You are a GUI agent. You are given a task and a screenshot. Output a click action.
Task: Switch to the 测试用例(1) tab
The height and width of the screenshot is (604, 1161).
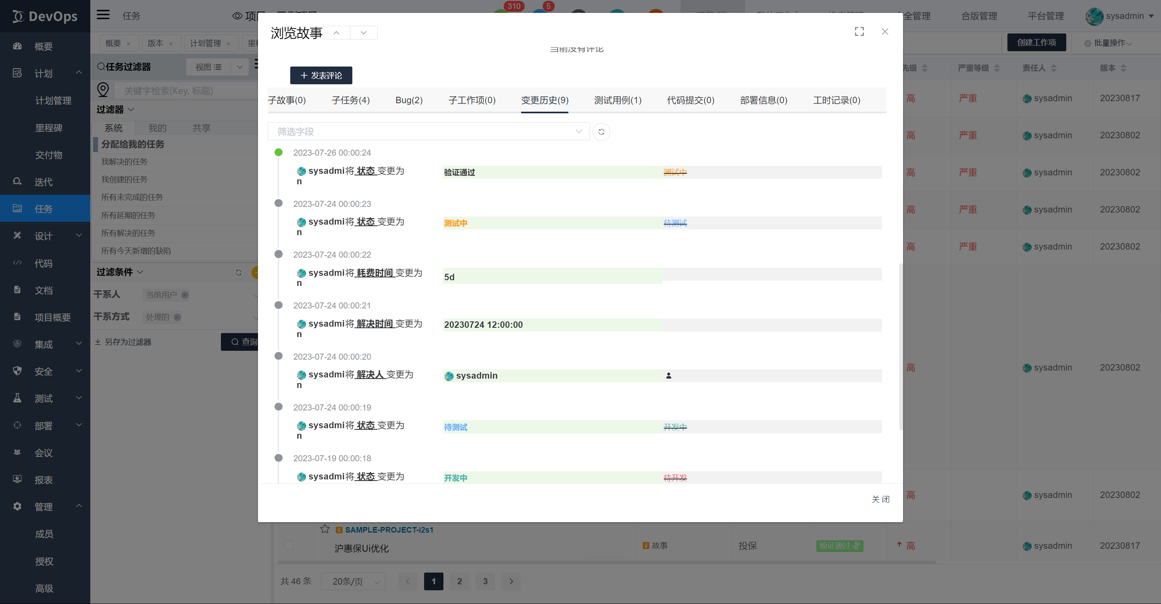tap(618, 100)
